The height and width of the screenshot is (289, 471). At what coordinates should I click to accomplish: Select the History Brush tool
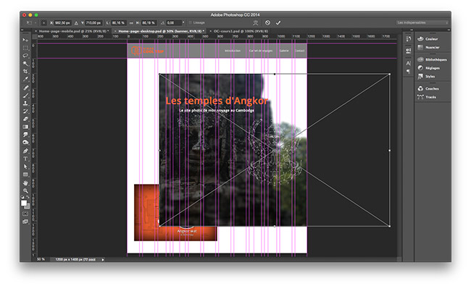point(25,111)
